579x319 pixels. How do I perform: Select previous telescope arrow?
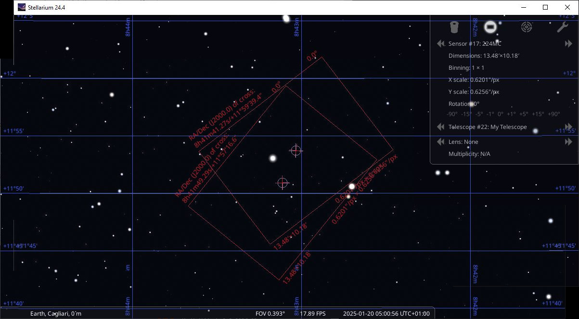click(440, 127)
